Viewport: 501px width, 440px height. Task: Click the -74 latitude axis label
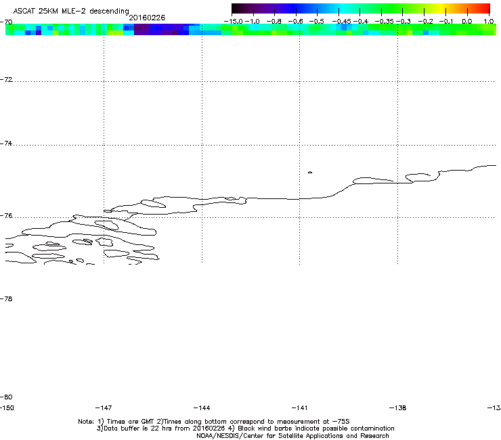pyautogui.click(x=6, y=144)
